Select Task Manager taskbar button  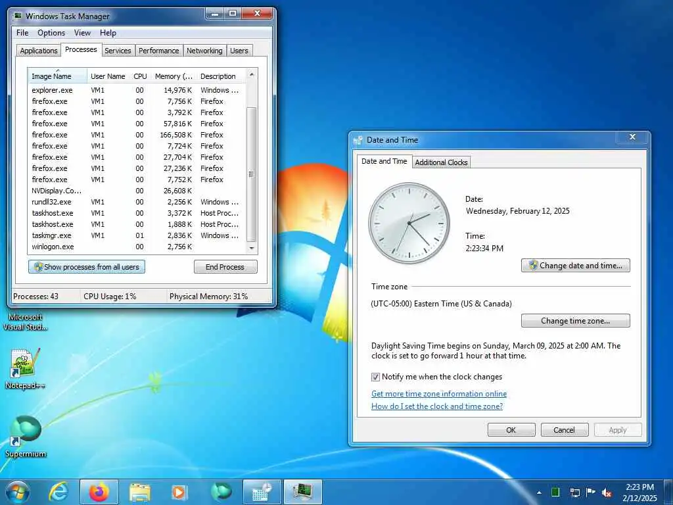(302, 492)
